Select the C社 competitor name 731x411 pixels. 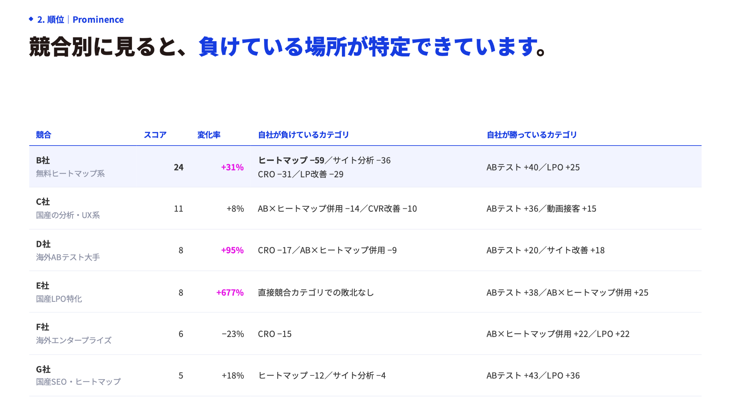click(x=43, y=202)
